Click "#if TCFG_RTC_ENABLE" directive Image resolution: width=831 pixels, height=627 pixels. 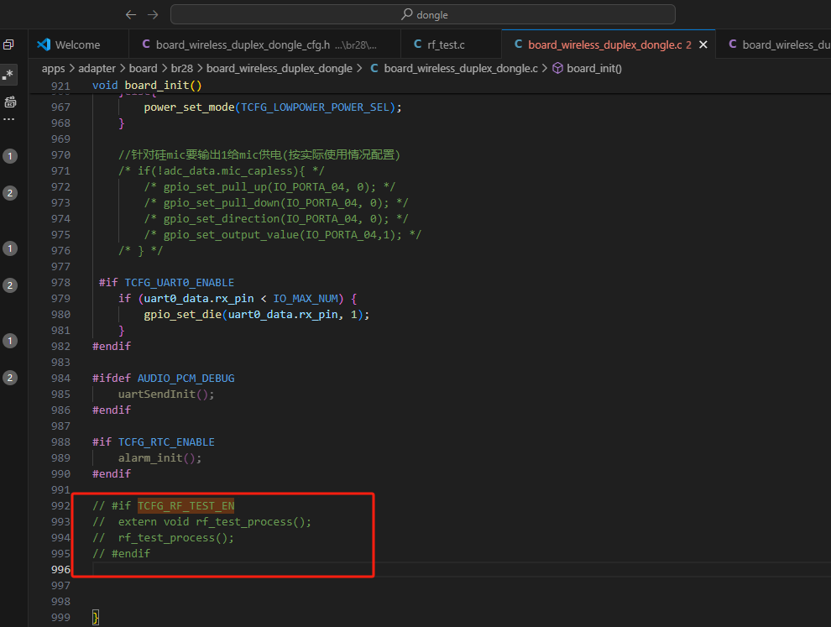[x=153, y=442]
